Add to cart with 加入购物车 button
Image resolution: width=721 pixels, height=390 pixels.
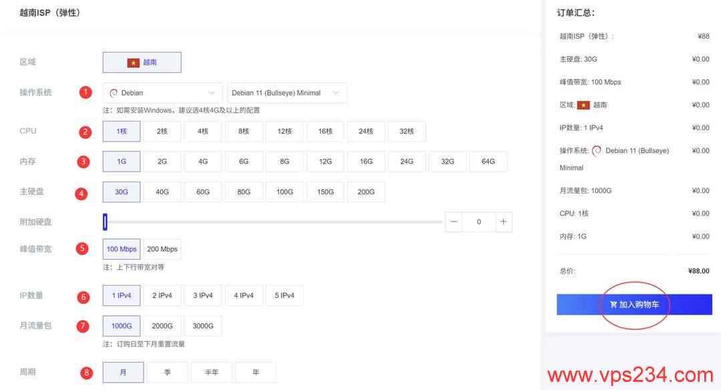[x=634, y=305]
